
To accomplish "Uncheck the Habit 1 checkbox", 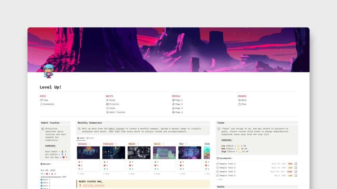I will point(42,180).
